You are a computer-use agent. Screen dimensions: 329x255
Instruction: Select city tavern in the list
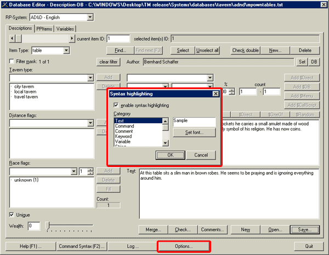(x=26, y=87)
